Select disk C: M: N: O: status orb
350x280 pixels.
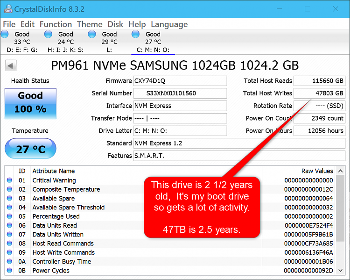coord(135,34)
